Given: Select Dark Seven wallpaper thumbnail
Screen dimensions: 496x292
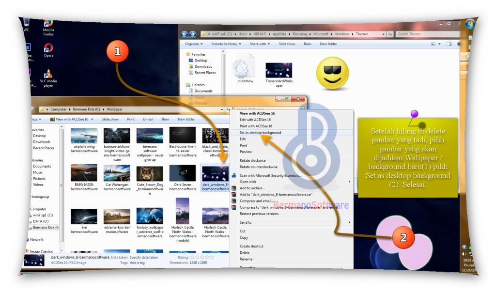Looking at the screenshot, I should (x=183, y=178).
